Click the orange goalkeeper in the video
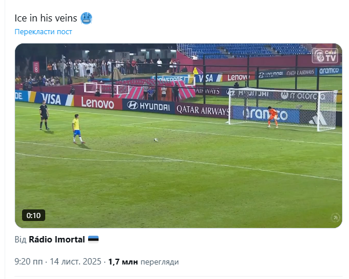Viewport: 349px width, 279px height. [273, 117]
